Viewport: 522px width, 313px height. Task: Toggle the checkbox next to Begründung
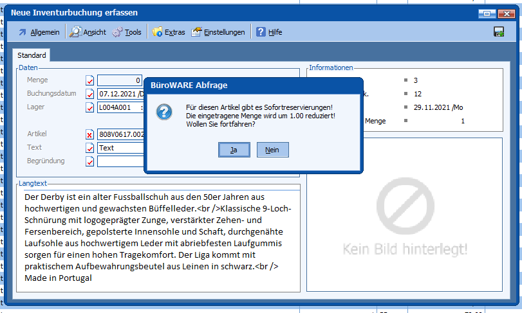[x=90, y=161]
